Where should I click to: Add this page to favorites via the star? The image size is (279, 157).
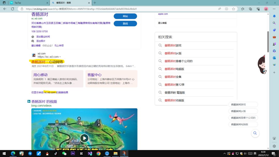click(233, 9)
